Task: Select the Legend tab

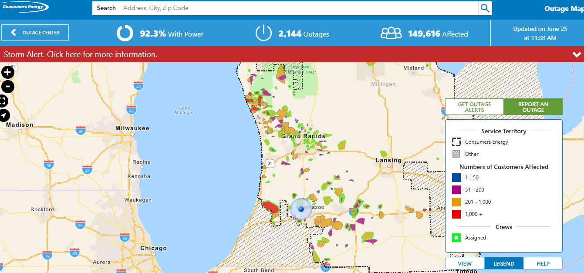Action: click(504, 263)
